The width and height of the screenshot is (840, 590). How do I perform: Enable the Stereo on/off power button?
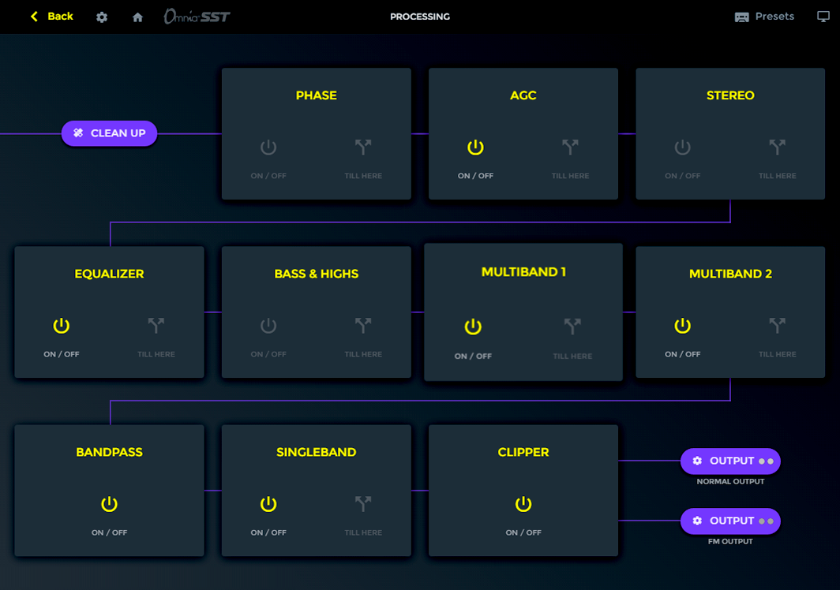(x=682, y=147)
